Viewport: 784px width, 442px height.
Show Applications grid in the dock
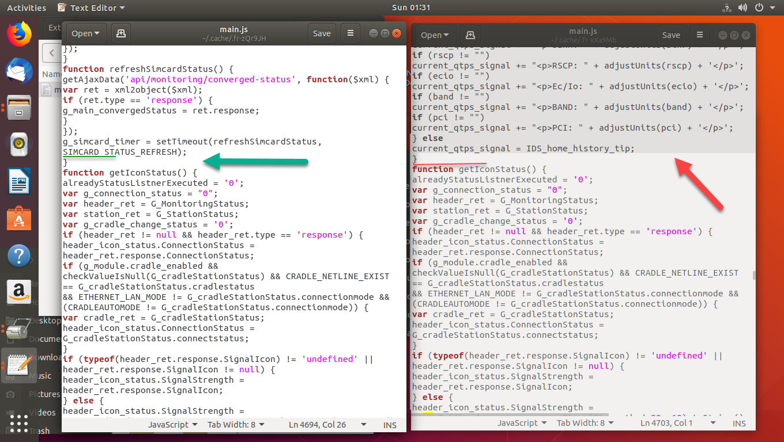(x=19, y=423)
